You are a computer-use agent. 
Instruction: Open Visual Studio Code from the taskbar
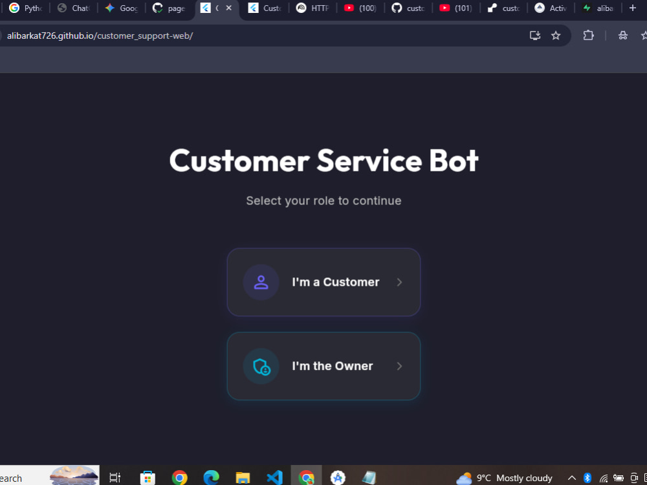[274, 478]
